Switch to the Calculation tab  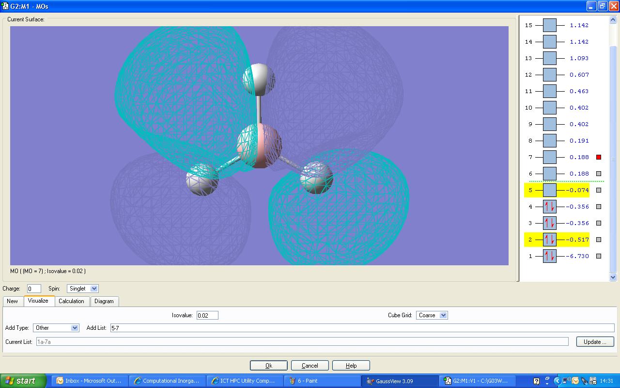pyautogui.click(x=71, y=301)
